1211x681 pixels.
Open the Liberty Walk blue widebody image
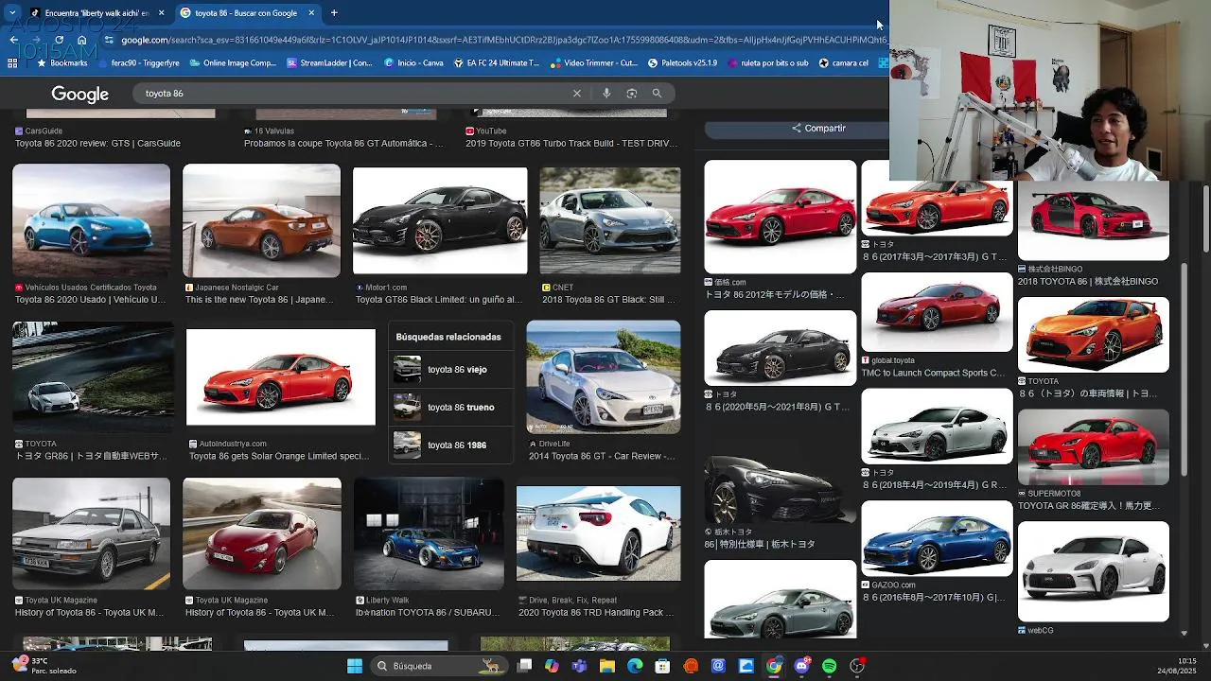pos(429,534)
